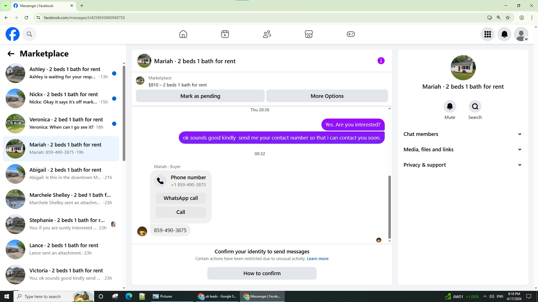Go to Friends icon in top bar
Screen dimensions: 538x302
[x=267, y=34]
